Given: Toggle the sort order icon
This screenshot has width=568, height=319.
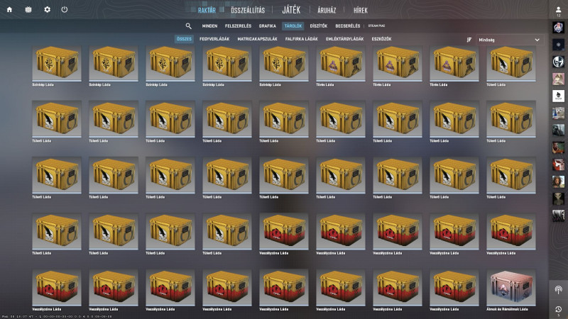Looking at the screenshot, I should point(469,40).
